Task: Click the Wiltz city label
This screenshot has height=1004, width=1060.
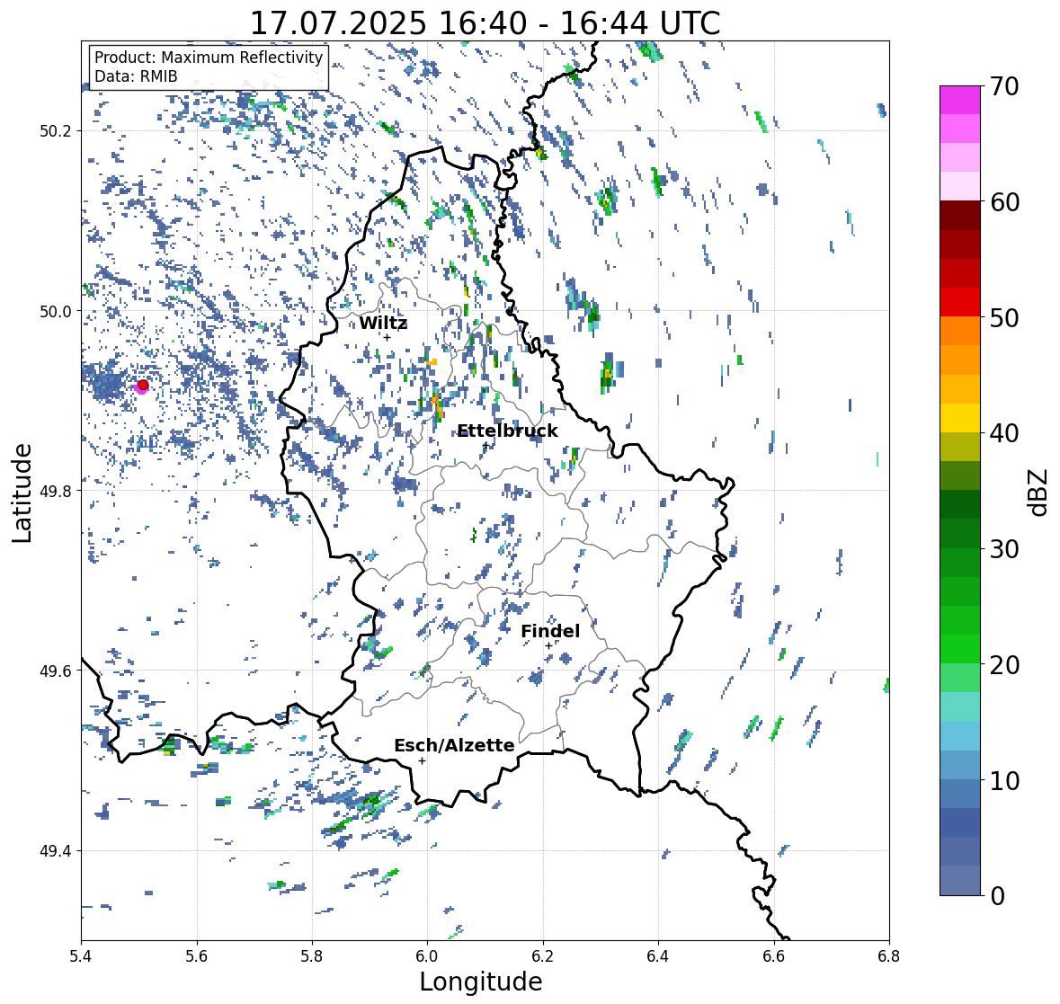Action: coord(383,323)
